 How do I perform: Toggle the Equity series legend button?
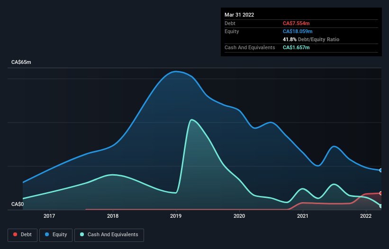pos(56,235)
